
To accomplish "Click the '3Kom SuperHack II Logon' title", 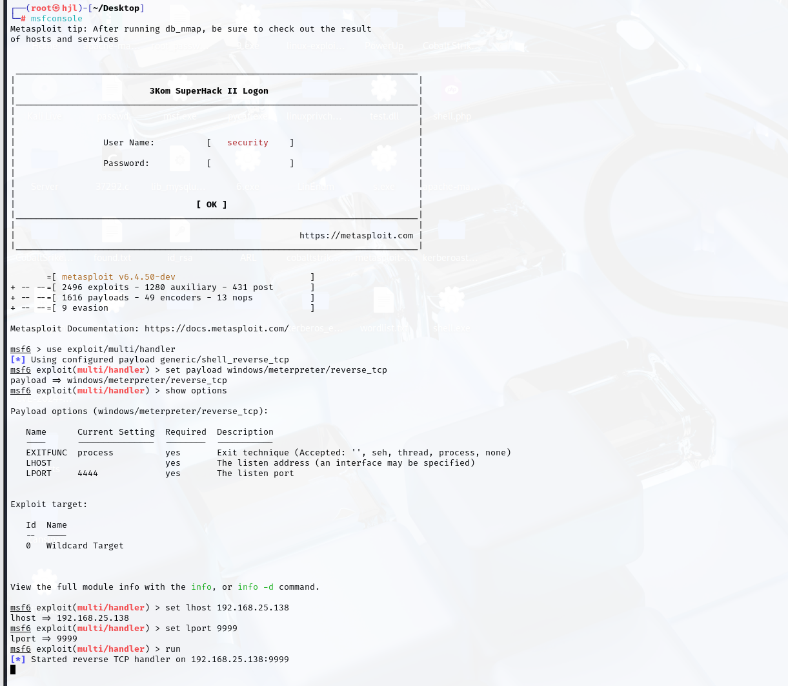I will click(209, 91).
